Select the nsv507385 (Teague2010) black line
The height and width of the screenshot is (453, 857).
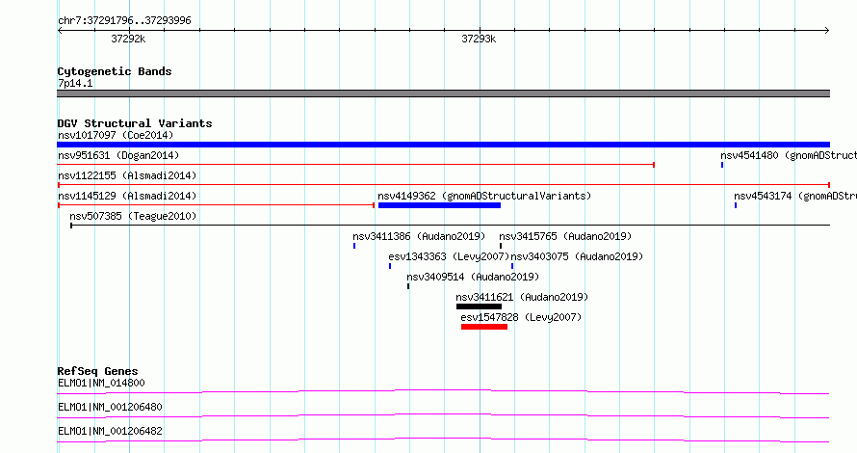point(451,226)
